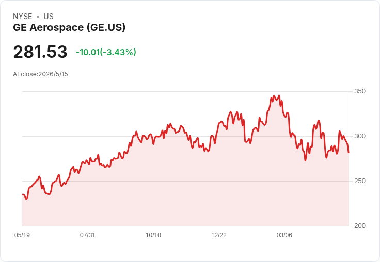Click the 12/22 date axis label

(219, 235)
